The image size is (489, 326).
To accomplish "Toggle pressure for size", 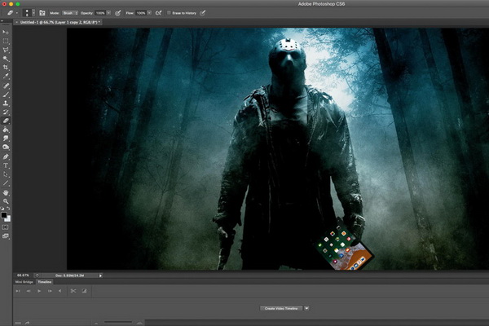I will click(203, 13).
